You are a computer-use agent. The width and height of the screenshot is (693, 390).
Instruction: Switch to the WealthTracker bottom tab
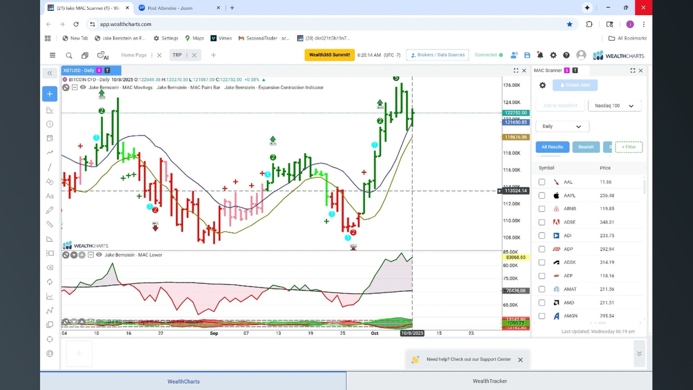tap(490, 381)
